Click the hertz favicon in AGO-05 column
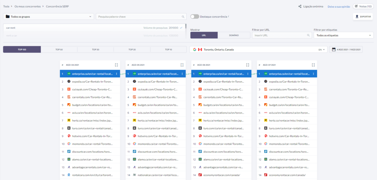The width and height of the screenshot is (377, 180). 134,120
